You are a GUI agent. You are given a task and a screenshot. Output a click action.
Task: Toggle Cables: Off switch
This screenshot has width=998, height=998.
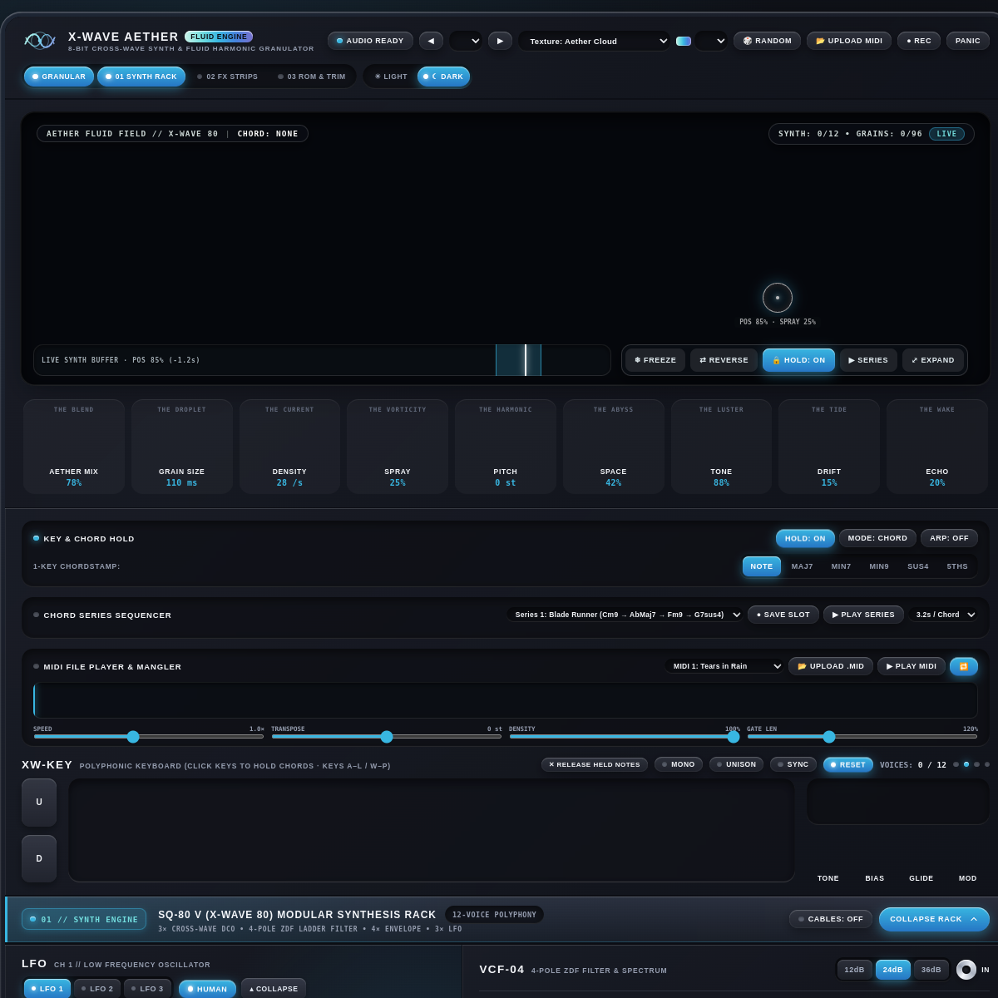[x=831, y=919]
